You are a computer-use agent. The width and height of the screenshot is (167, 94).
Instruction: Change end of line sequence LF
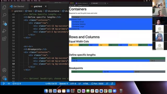80,84
